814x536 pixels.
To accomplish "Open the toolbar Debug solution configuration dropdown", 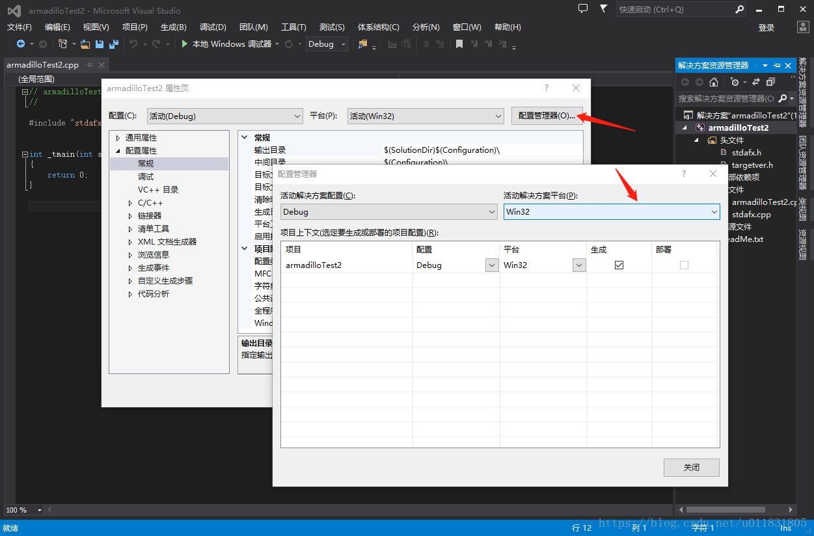I will (x=327, y=44).
